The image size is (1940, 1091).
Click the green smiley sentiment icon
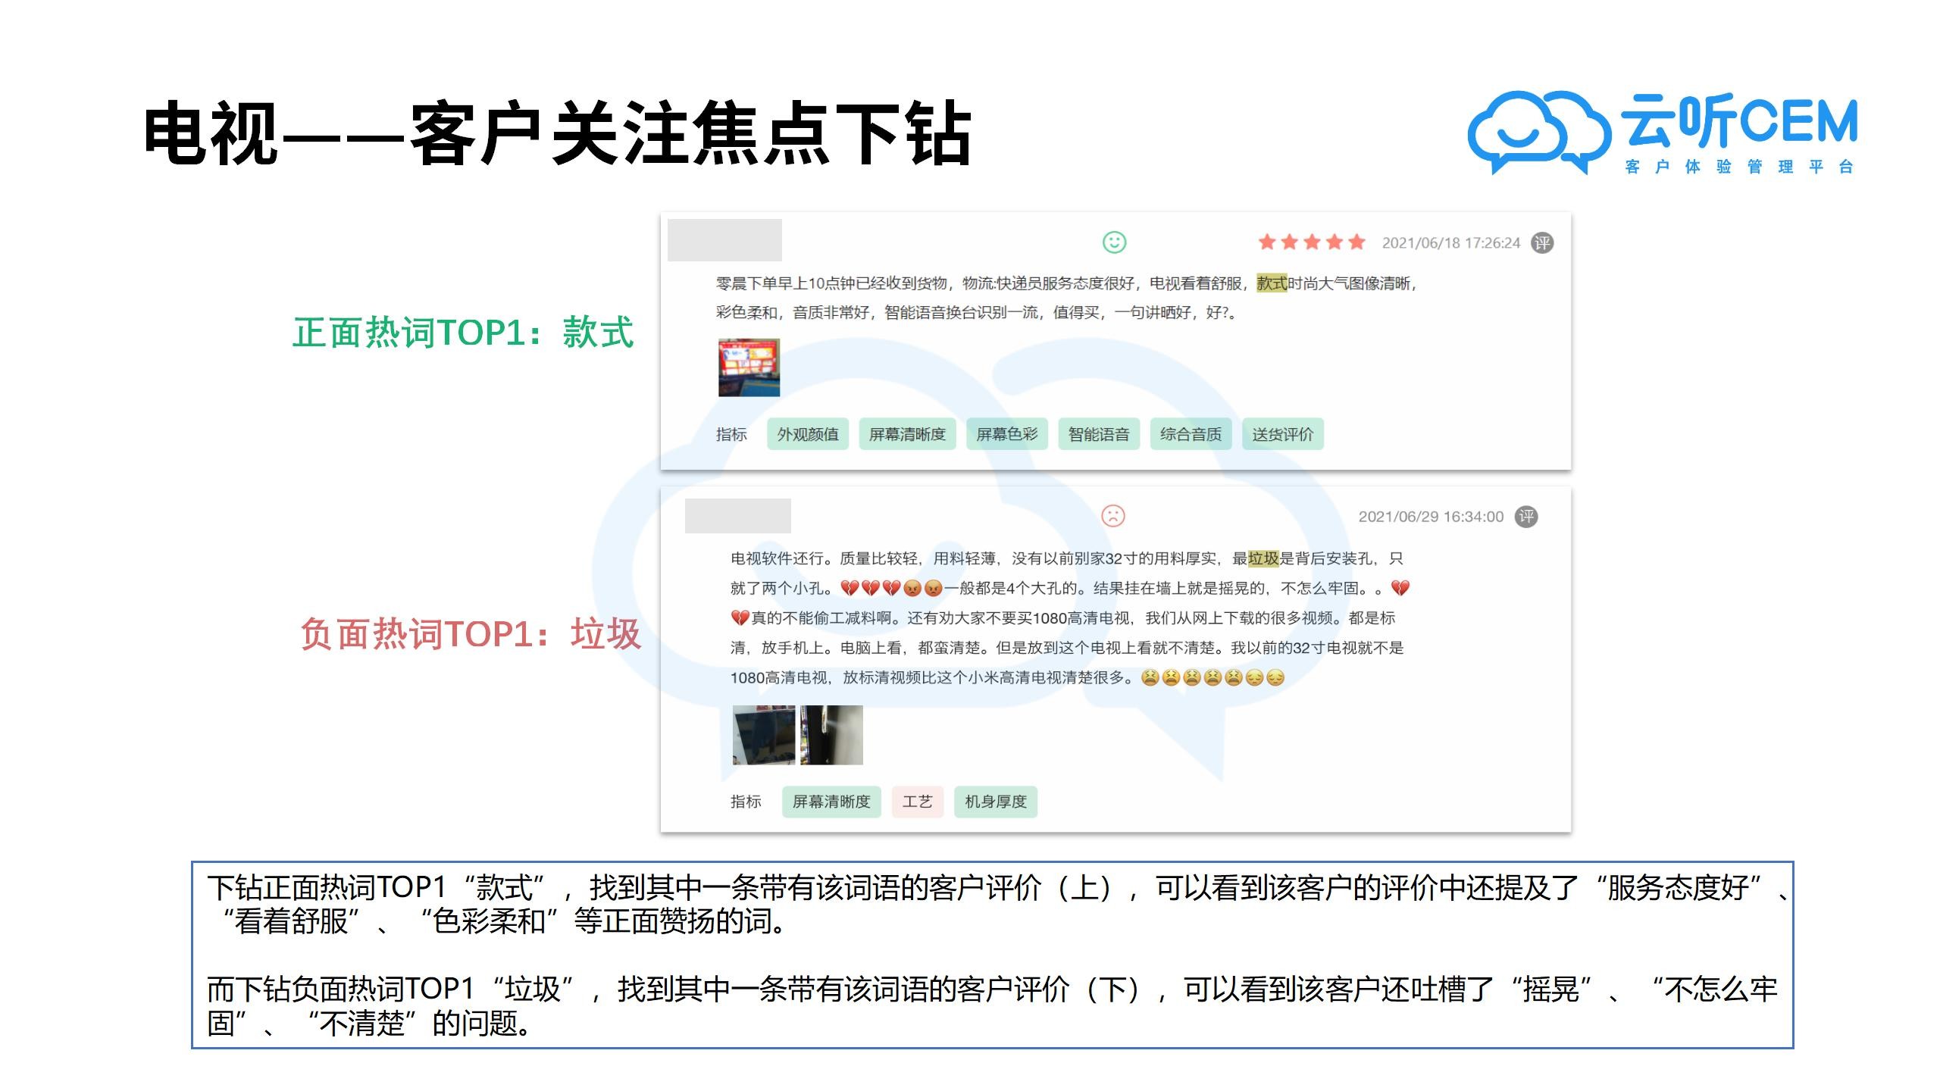point(1114,244)
